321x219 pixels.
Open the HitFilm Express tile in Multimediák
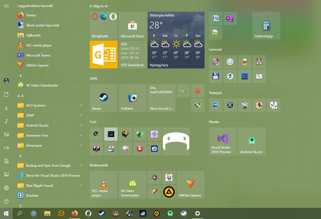(x=191, y=185)
